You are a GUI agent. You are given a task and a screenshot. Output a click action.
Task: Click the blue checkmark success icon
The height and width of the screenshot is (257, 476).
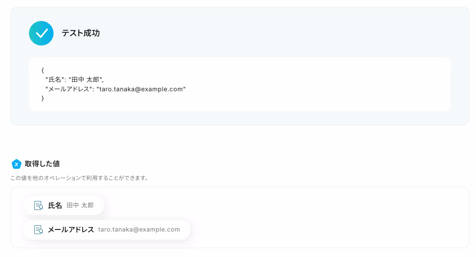(41, 33)
